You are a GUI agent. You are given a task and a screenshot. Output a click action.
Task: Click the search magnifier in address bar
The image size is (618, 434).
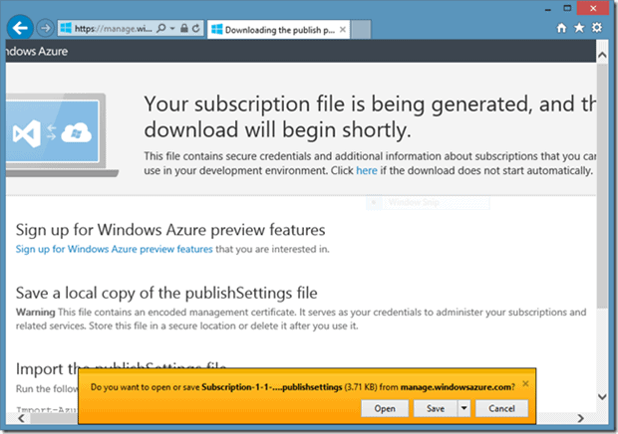pos(161,28)
